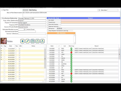The height and width of the screenshot is (91, 121).
Task: Toggle In a Business Relationship checkbox
Action: click(2, 18)
